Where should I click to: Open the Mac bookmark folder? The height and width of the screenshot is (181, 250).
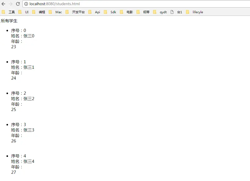point(55,12)
